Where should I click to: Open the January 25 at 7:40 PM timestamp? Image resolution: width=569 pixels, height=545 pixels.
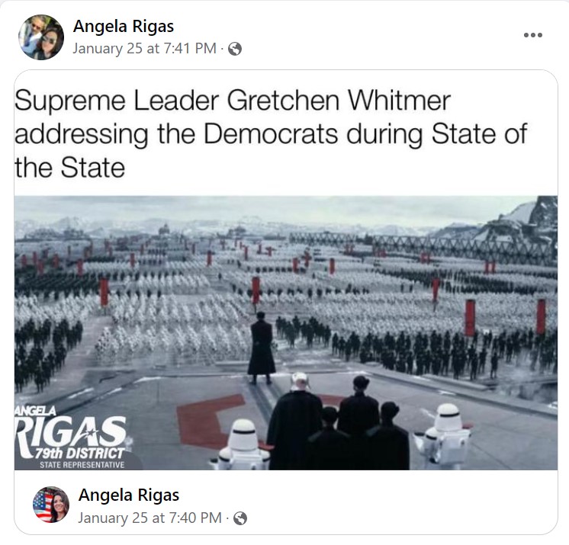(149, 518)
